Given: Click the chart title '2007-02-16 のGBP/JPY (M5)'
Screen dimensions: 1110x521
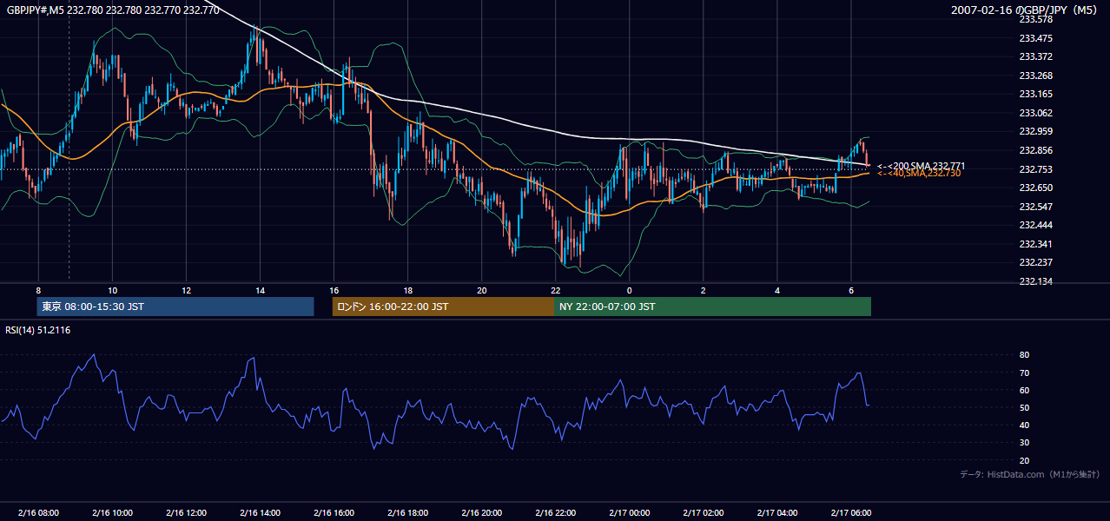Looking at the screenshot, I should pos(1026,10).
